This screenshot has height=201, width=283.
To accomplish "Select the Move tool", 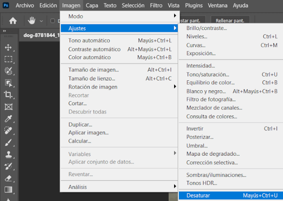I will click(x=8, y=48).
